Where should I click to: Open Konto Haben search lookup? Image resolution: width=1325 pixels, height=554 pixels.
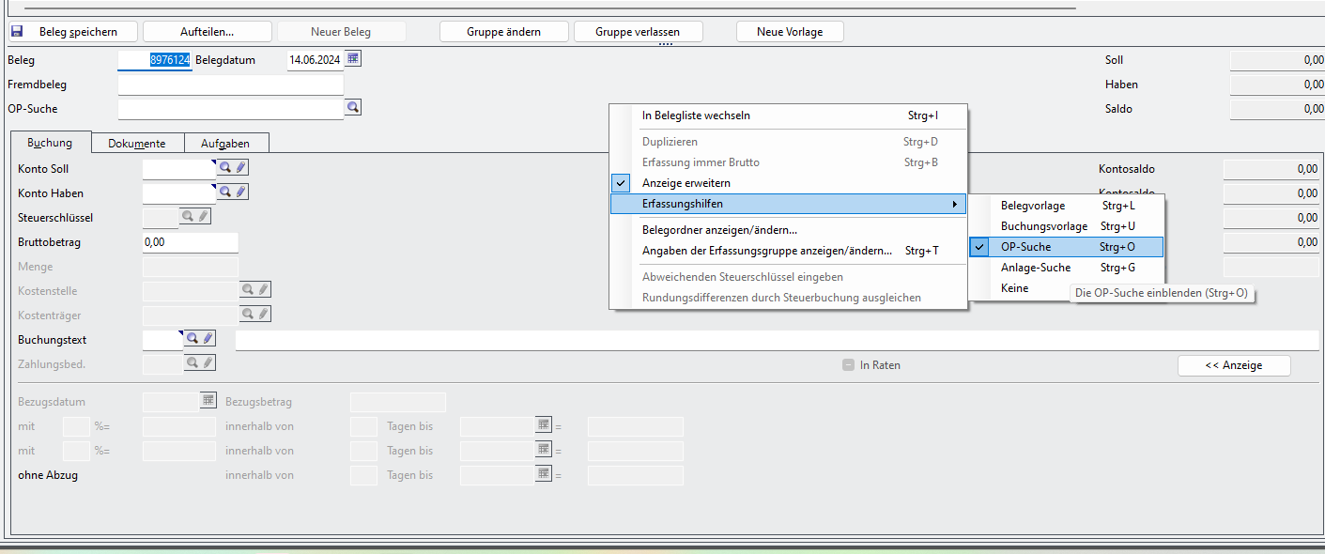pyautogui.click(x=225, y=192)
